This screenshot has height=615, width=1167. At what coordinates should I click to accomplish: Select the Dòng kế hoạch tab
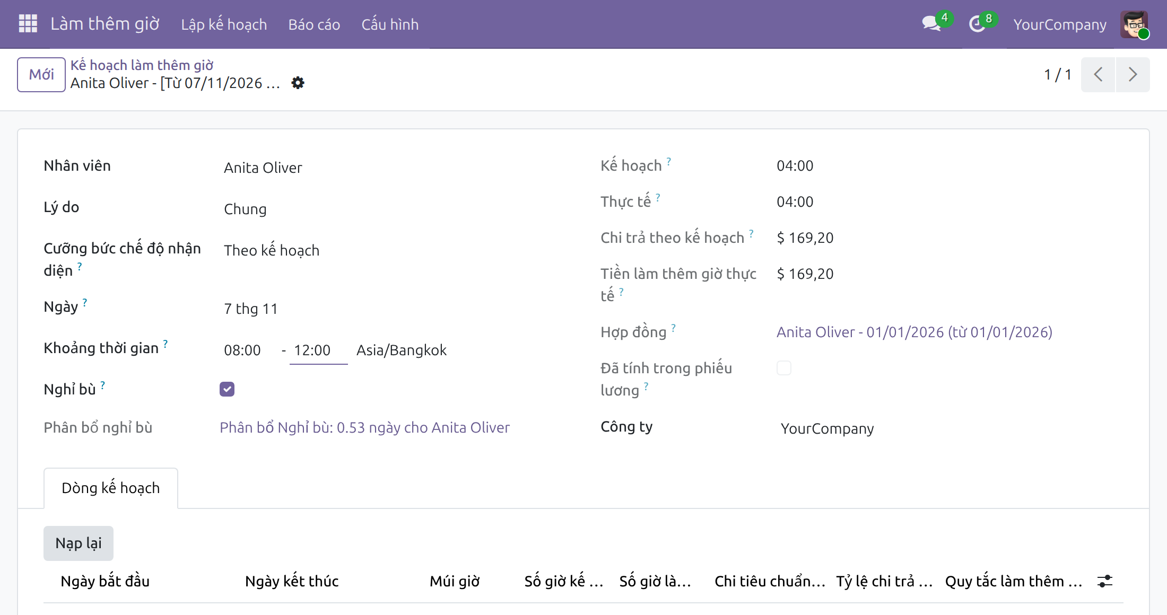tap(111, 488)
